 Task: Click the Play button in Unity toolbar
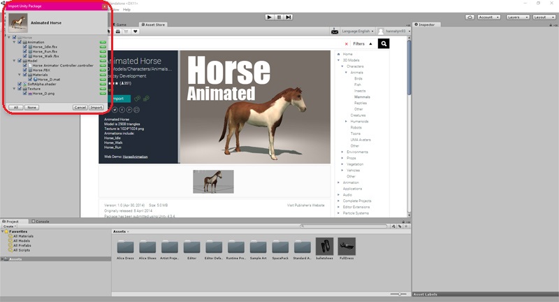(270, 17)
